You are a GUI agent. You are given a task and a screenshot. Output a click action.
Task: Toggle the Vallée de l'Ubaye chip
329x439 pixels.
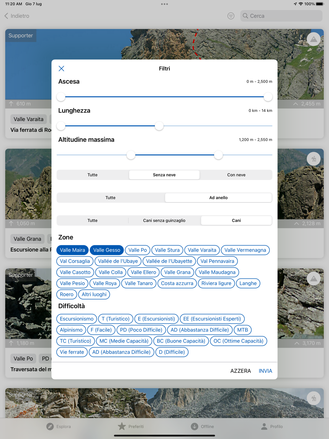click(x=118, y=261)
